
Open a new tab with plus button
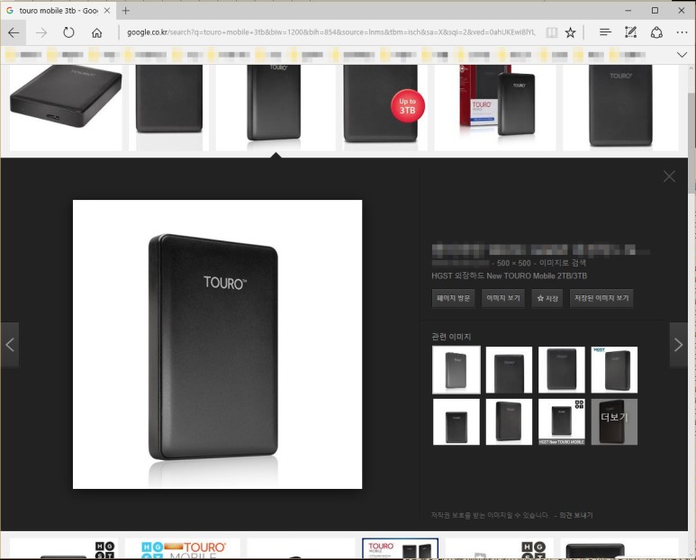126,11
